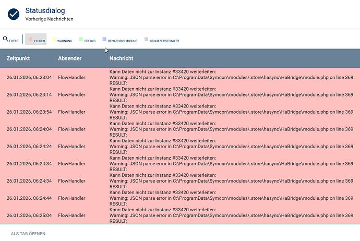Select the timestamp 26.01.2026, 06:25:04
Viewport: 360px width, 241px height.
29,215
